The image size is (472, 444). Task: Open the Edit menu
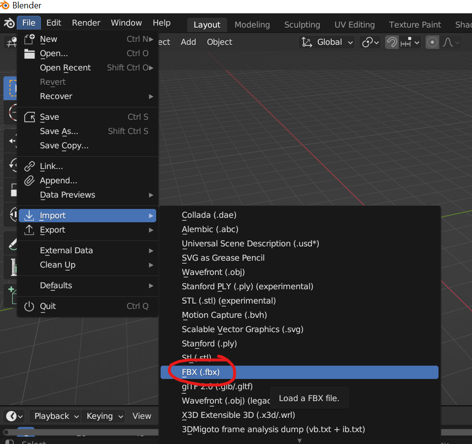pos(54,23)
